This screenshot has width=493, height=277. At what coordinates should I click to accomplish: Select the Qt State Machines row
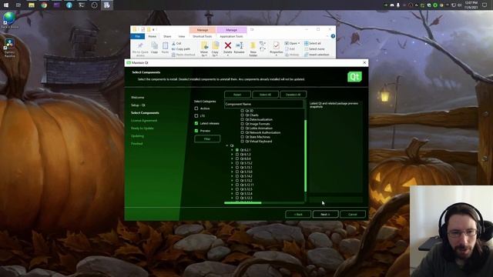(257, 137)
